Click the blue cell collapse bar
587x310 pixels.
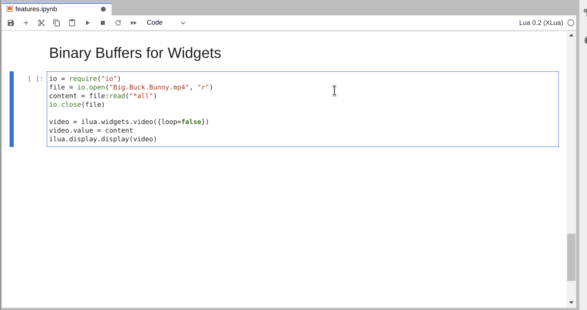click(12, 109)
